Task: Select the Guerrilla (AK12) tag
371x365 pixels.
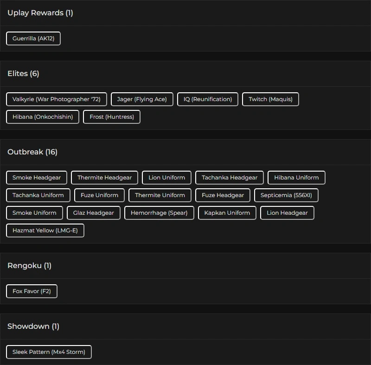Action: (33, 38)
